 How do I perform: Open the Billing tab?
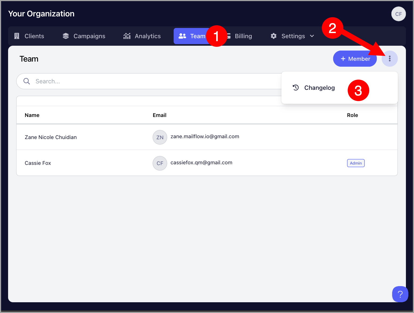240,36
